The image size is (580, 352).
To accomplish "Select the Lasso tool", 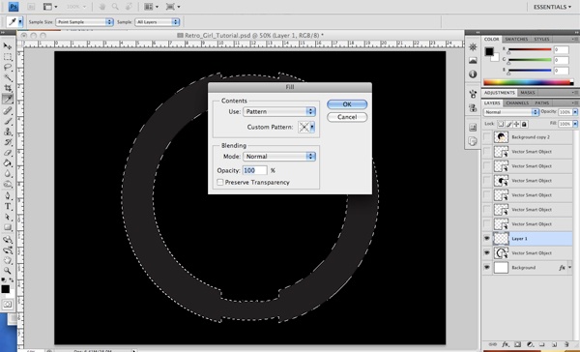I will [8, 67].
